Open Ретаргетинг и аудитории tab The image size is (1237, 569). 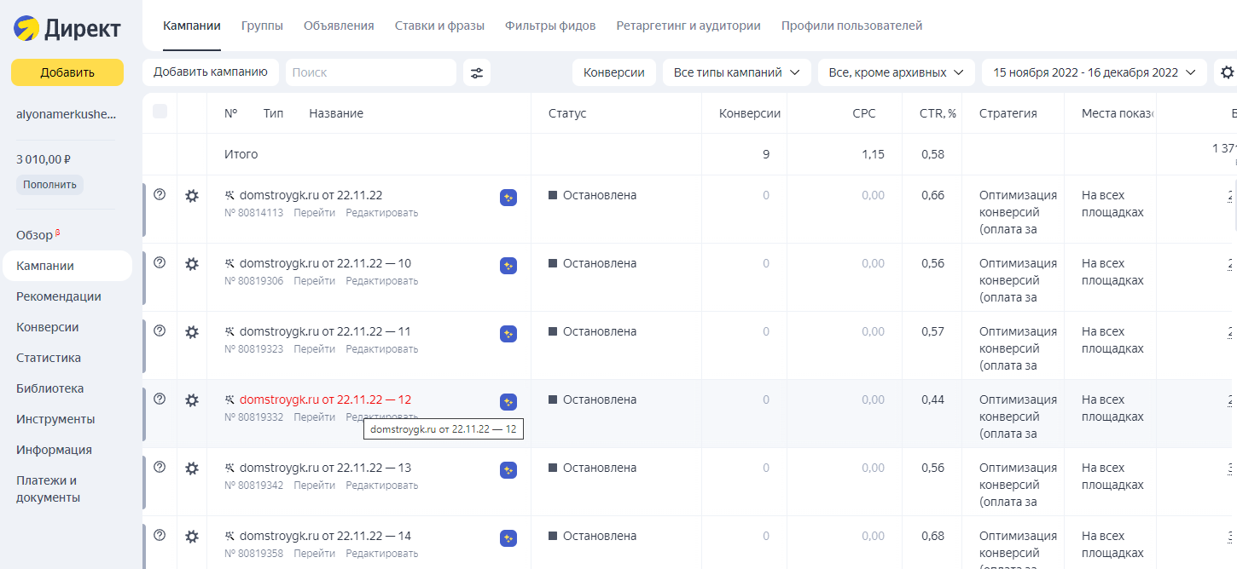688,26
